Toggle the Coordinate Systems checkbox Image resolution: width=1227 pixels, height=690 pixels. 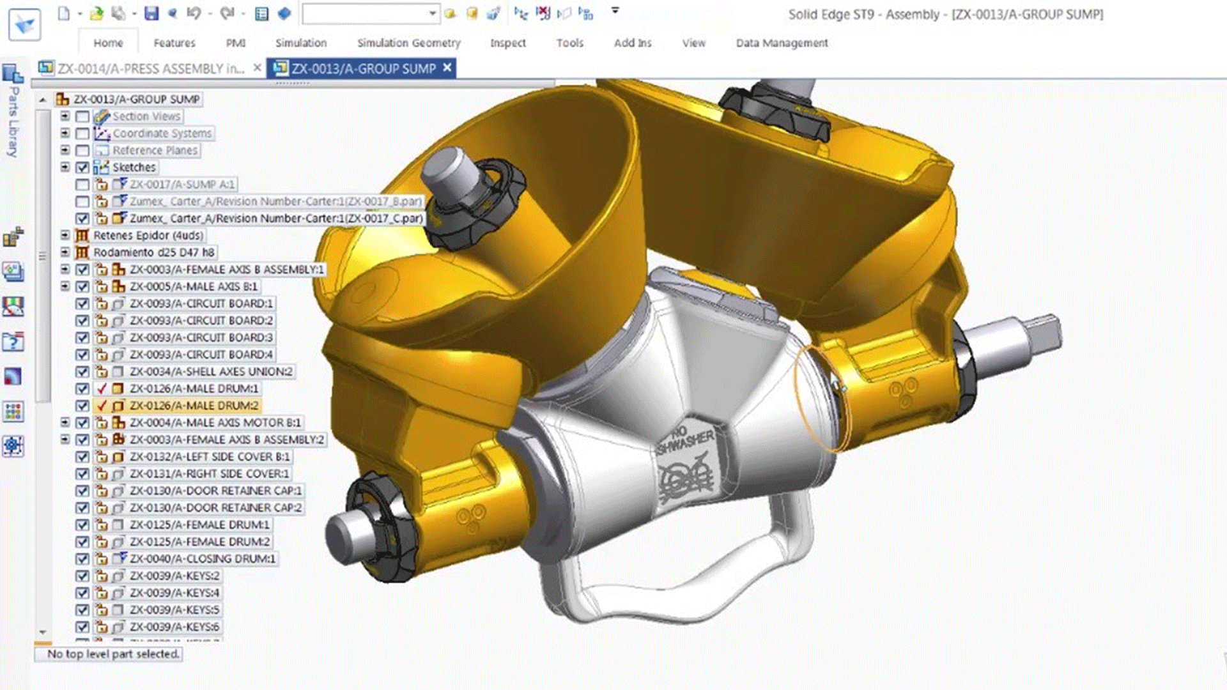pyautogui.click(x=82, y=134)
